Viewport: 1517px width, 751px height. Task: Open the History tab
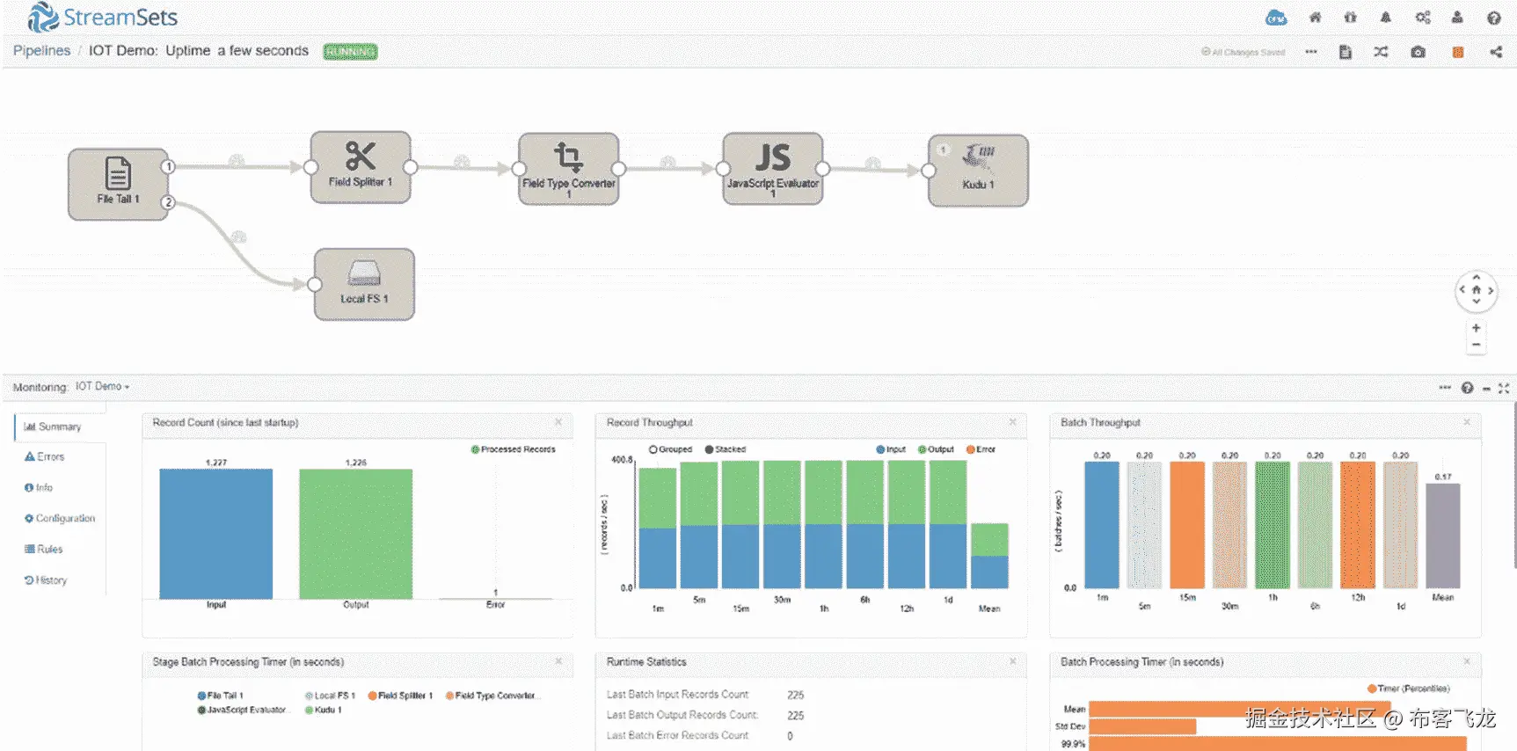click(x=46, y=580)
